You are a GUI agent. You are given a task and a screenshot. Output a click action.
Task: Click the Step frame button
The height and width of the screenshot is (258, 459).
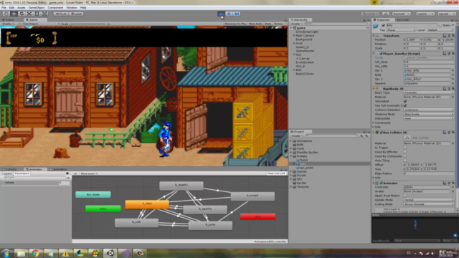point(237,14)
